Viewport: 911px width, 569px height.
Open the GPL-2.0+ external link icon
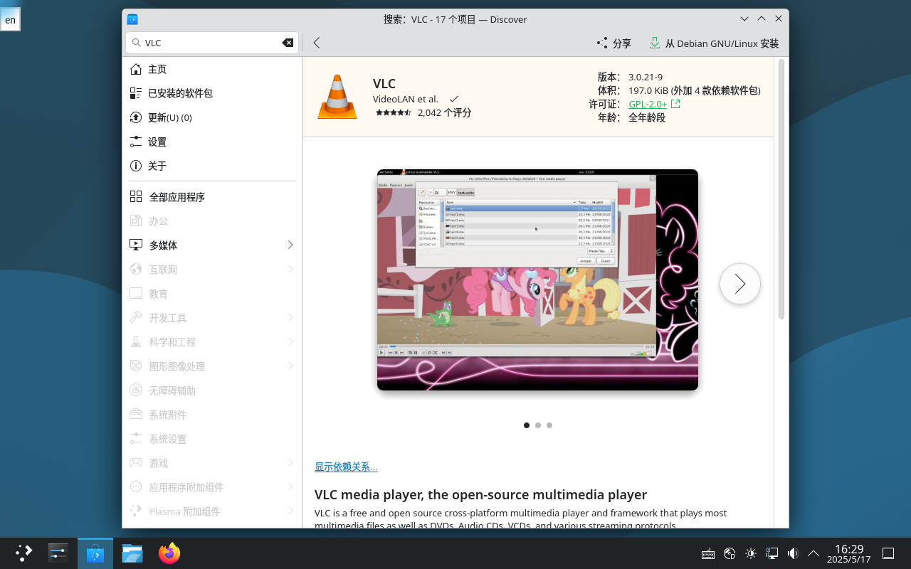(675, 104)
